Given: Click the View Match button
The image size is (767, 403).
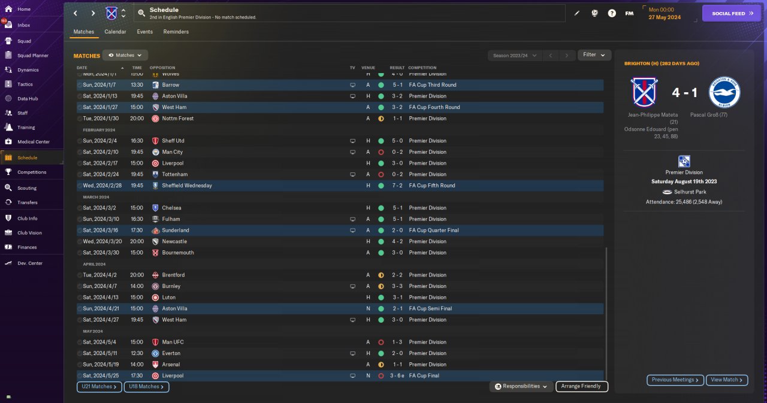Looking at the screenshot, I should pos(727,380).
